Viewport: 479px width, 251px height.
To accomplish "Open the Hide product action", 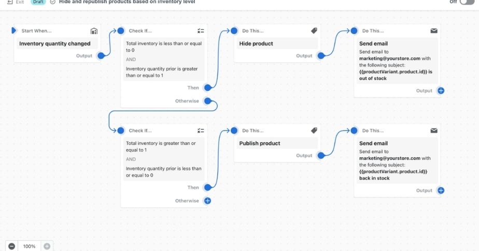I will (256, 44).
